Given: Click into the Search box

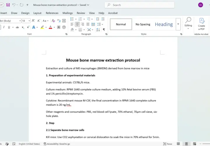Looking at the screenshot, I should pos(139,5).
